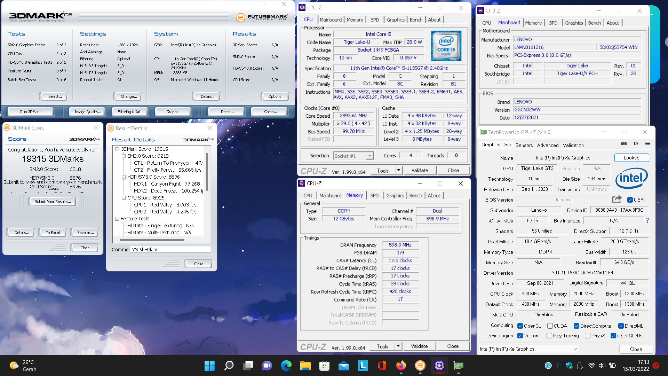Viewport: 668px width, 376px height.
Task: Click the Futuremark logo icon in 3DMark
Action: 240,17
